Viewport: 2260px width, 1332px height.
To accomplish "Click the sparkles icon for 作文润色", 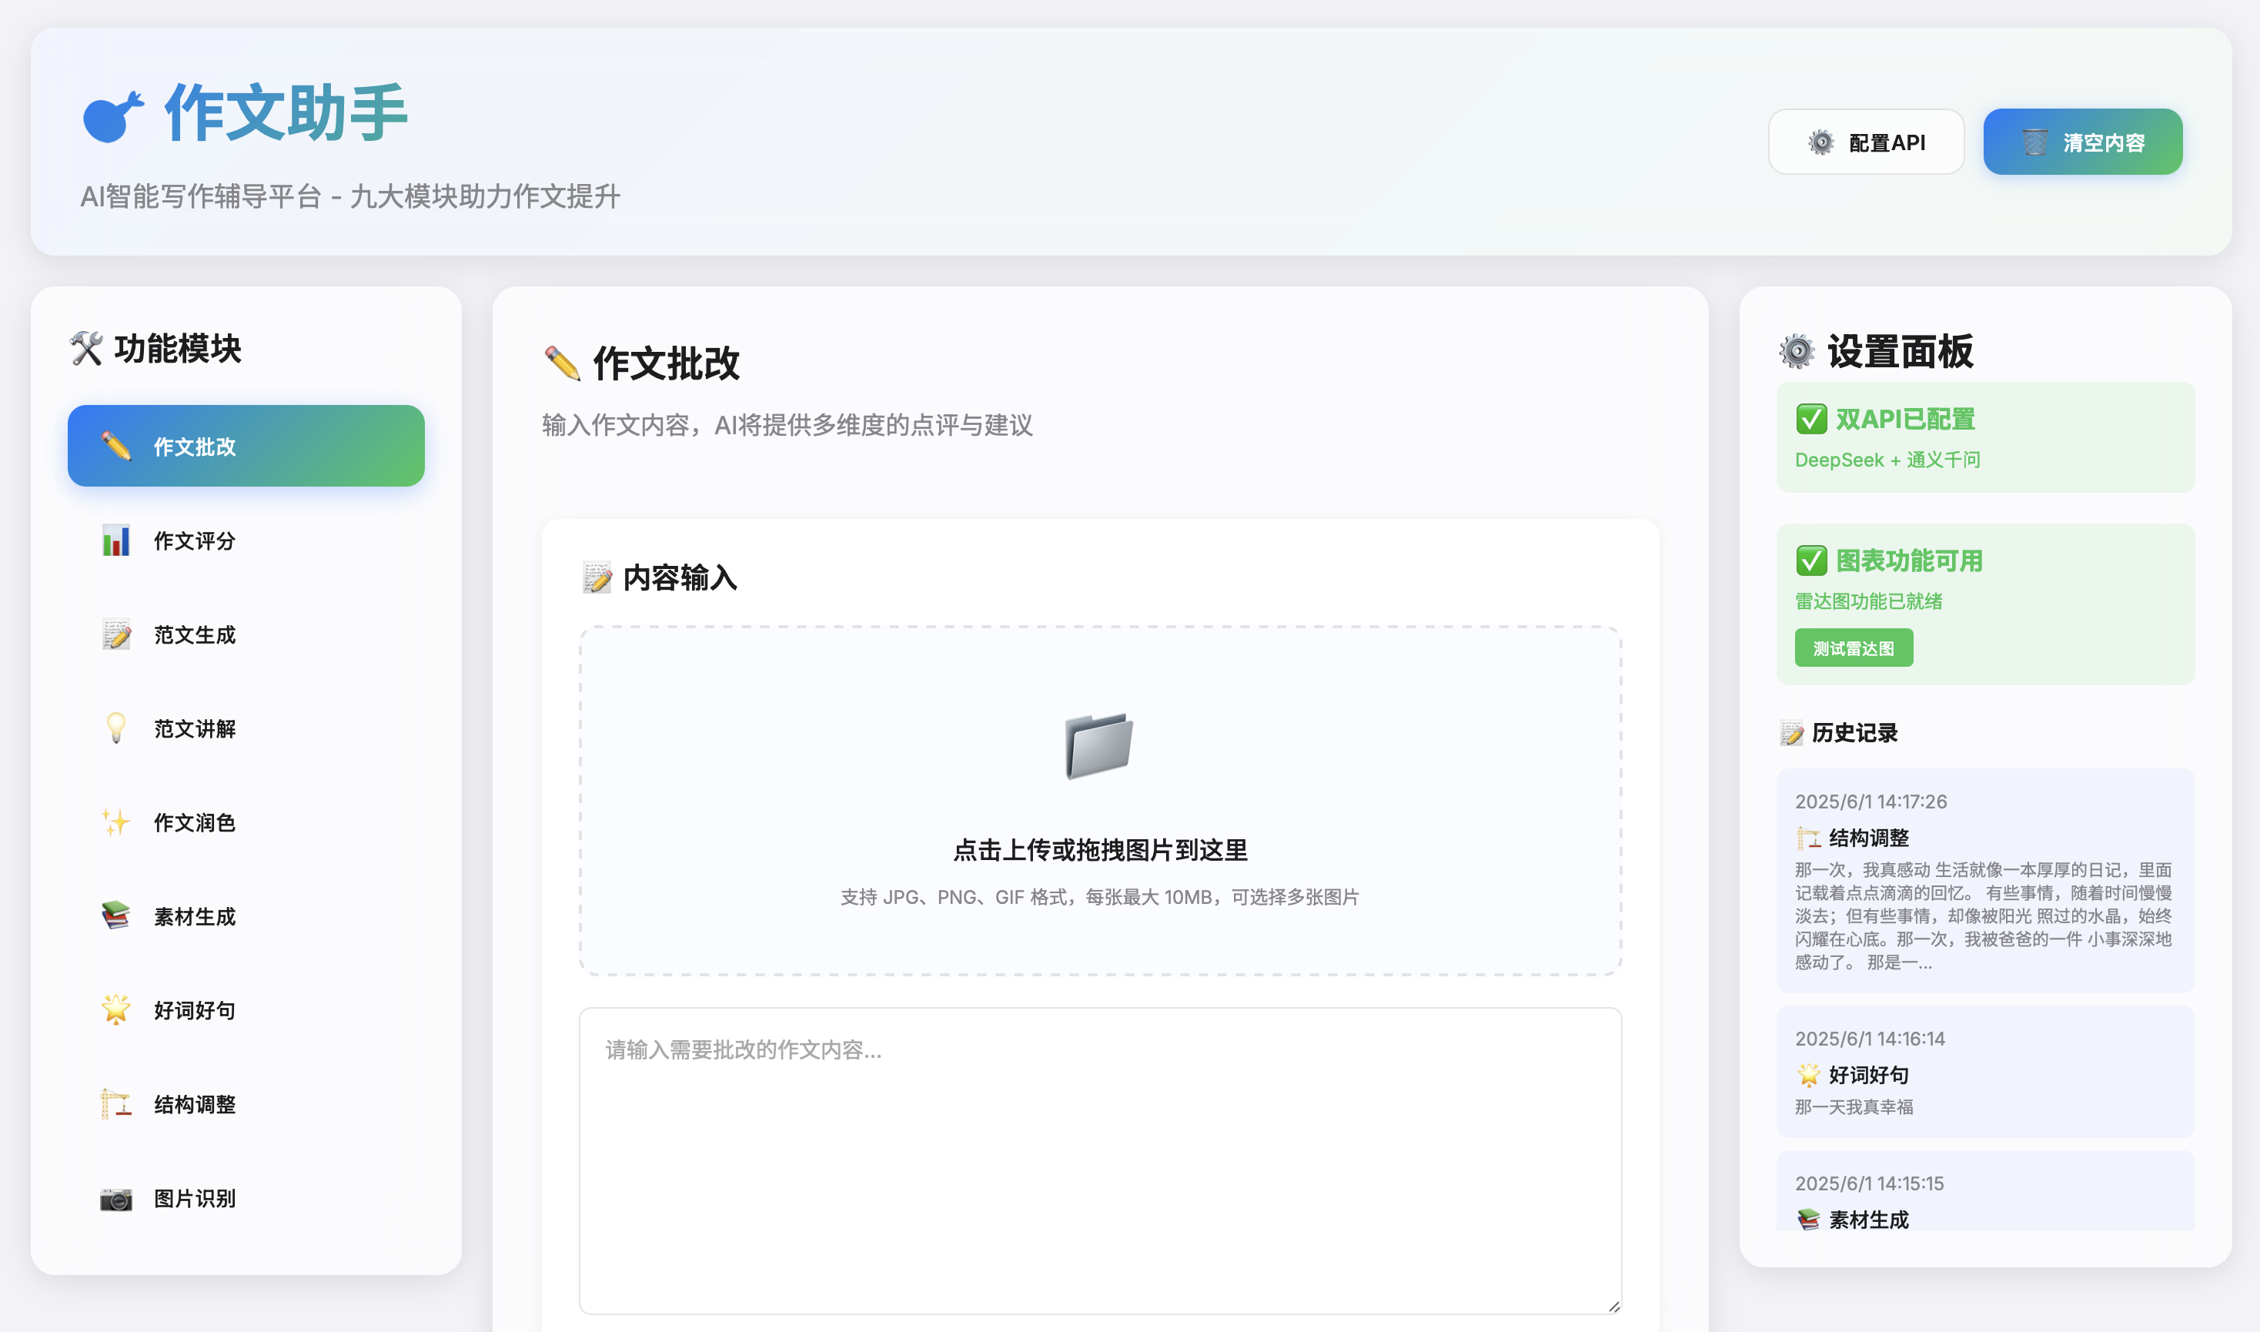I will [115, 822].
